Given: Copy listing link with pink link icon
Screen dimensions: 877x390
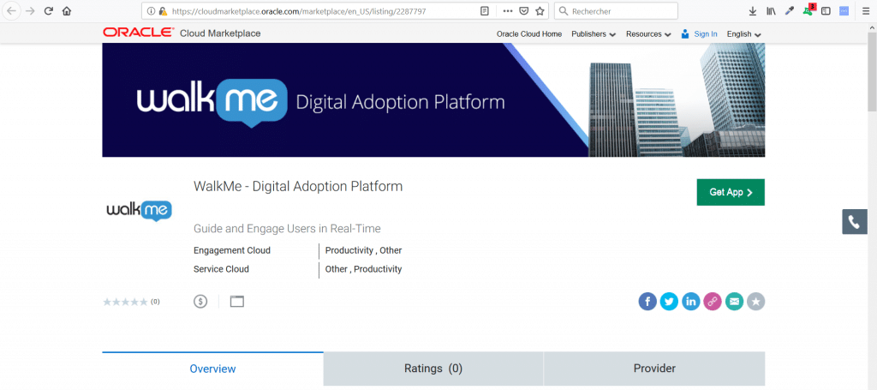Looking at the screenshot, I should click(x=713, y=302).
